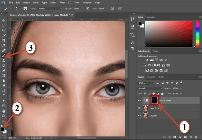Click the foreground color swatch in toolbar
This screenshot has height=140, width=202.
coord(3,130)
